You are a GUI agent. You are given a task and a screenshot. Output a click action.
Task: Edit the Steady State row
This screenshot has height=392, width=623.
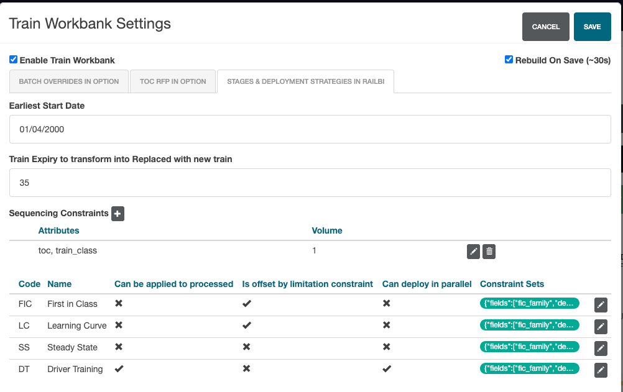pyautogui.click(x=600, y=348)
